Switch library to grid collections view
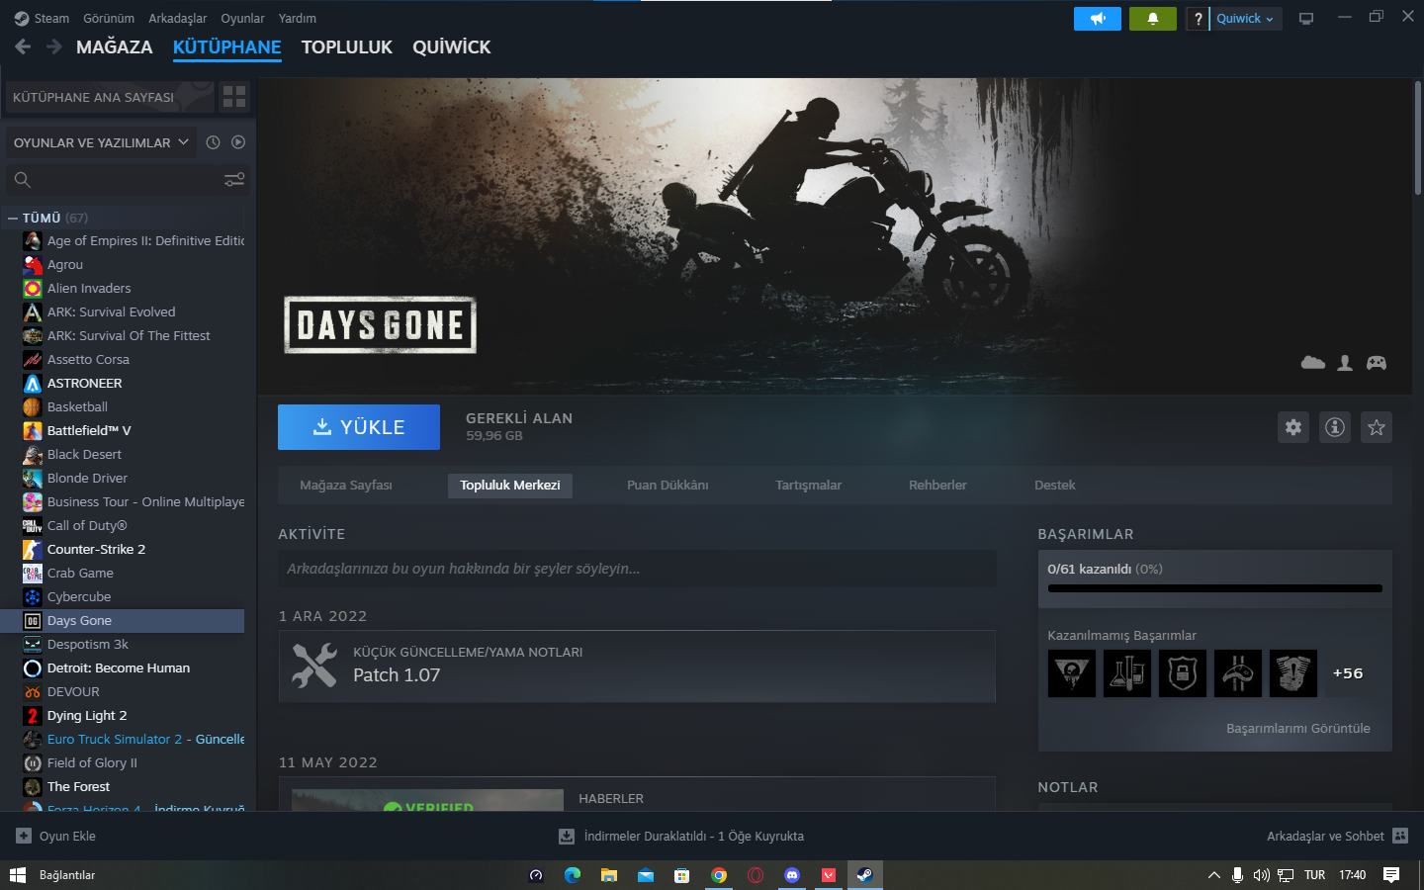Screen dimensions: 1424x890 click(234, 97)
